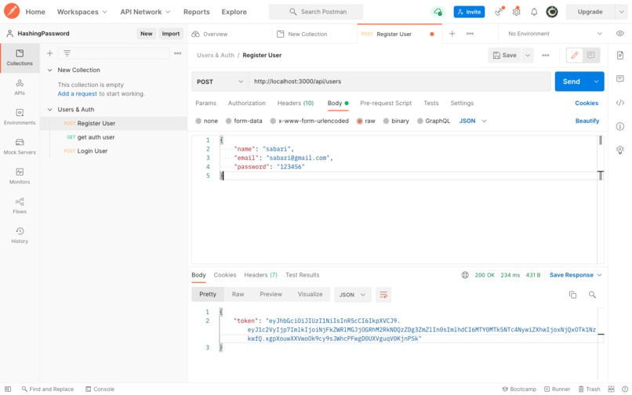Open the notifications bell icon

(x=534, y=12)
